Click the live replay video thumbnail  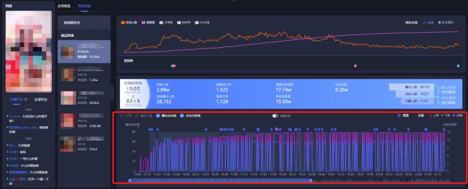coord(29,51)
